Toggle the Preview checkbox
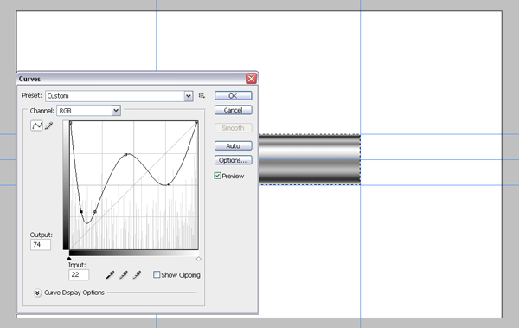Image resolution: width=519 pixels, height=328 pixels. pyautogui.click(x=217, y=176)
